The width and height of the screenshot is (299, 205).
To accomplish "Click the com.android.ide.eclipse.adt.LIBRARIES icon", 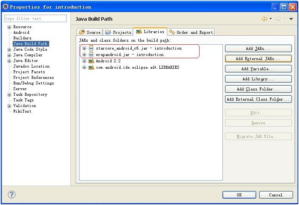I will (91, 68).
